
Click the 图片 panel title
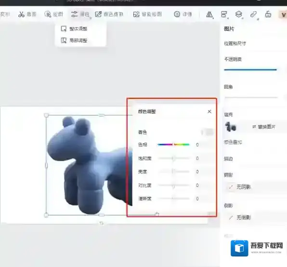pyautogui.click(x=229, y=29)
